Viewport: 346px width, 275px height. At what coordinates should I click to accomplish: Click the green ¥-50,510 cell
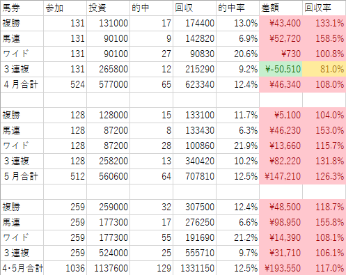click(x=281, y=69)
